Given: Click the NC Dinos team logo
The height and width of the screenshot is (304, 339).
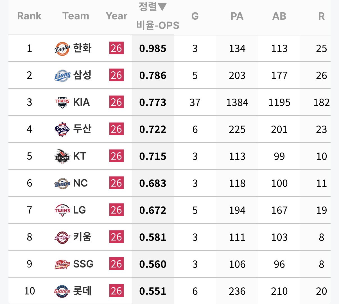Looking at the screenshot, I should (x=62, y=183).
